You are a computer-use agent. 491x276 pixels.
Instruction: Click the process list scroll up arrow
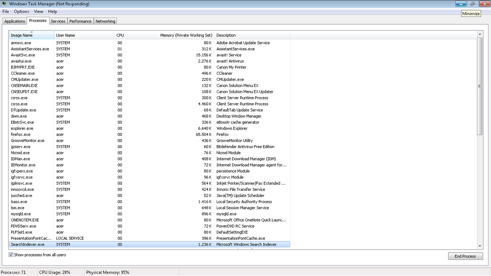480,34
